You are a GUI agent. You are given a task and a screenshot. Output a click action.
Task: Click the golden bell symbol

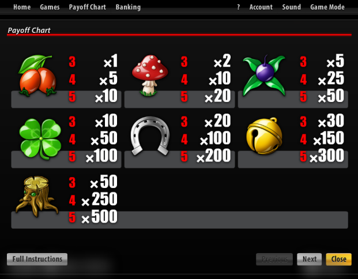[264, 136]
